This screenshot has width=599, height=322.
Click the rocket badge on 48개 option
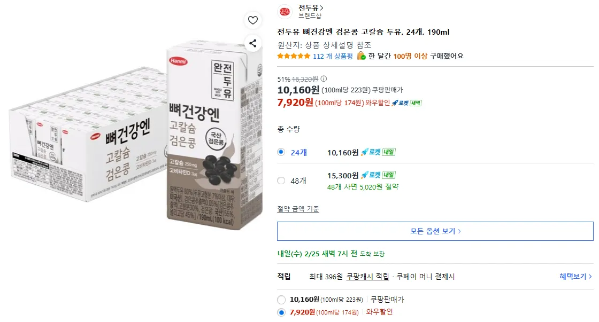point(378,175)
